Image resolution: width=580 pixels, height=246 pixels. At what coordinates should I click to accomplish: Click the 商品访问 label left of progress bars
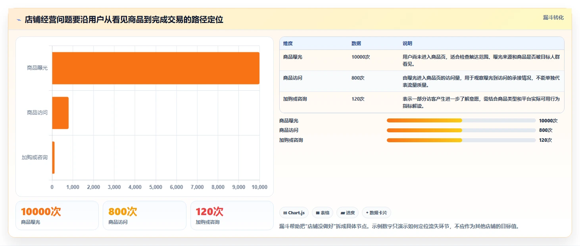point(289,130)
